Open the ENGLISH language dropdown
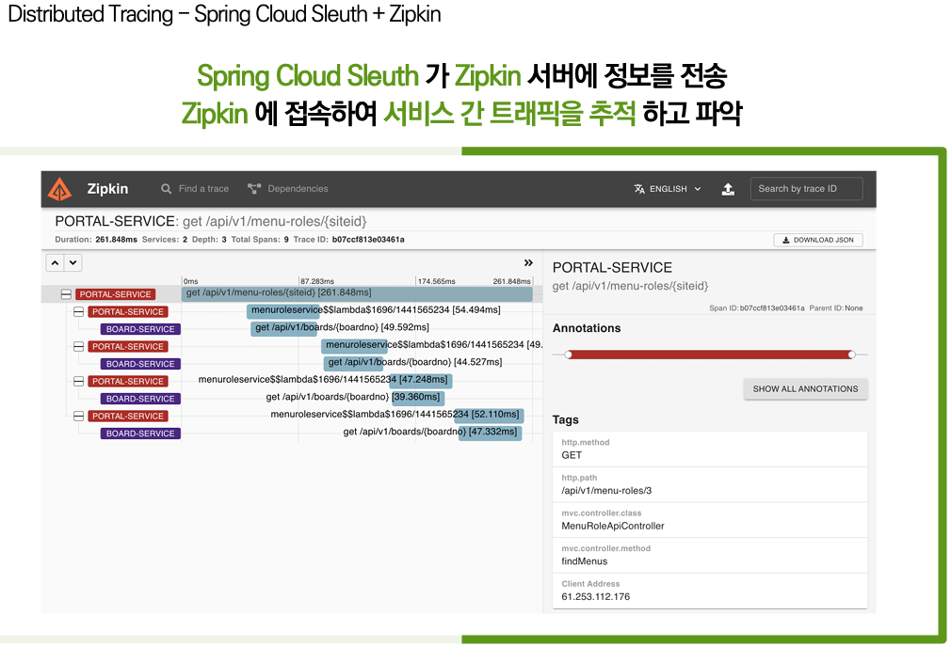951x646 pixels. click(x=668, y=189)
